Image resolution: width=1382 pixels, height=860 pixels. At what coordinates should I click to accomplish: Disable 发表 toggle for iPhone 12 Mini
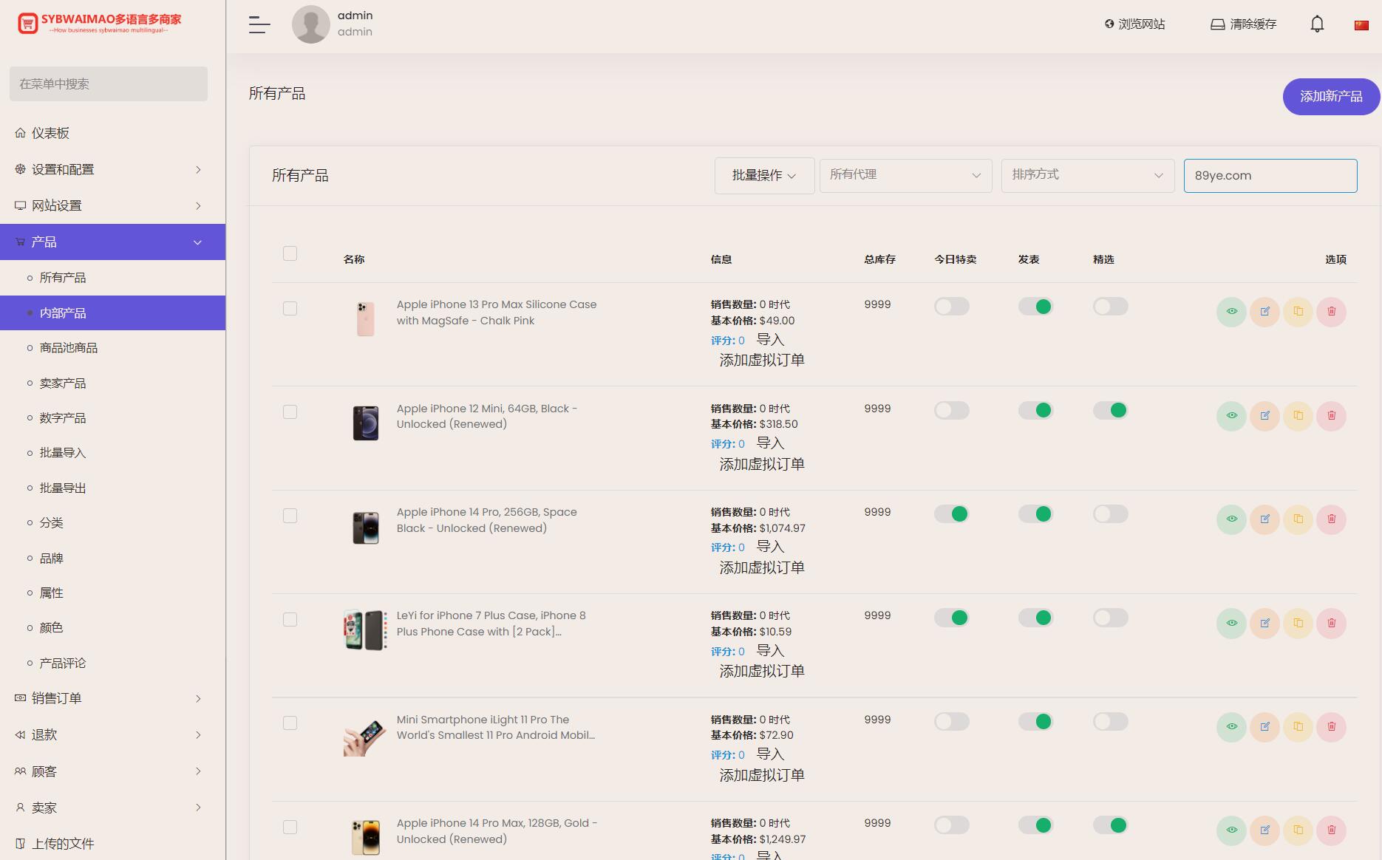coord(1035,410)
